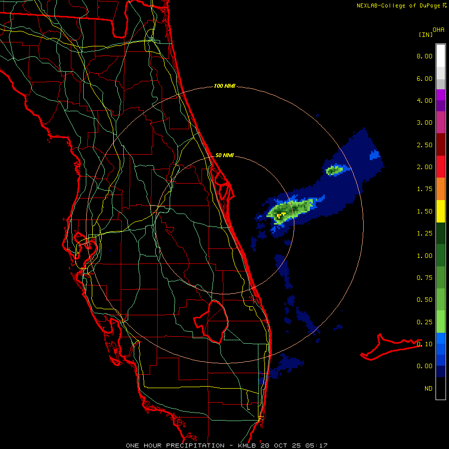Select the yellow swatch beside 1.50
This screenshot has width=449, height=449.
coord(441,211)
